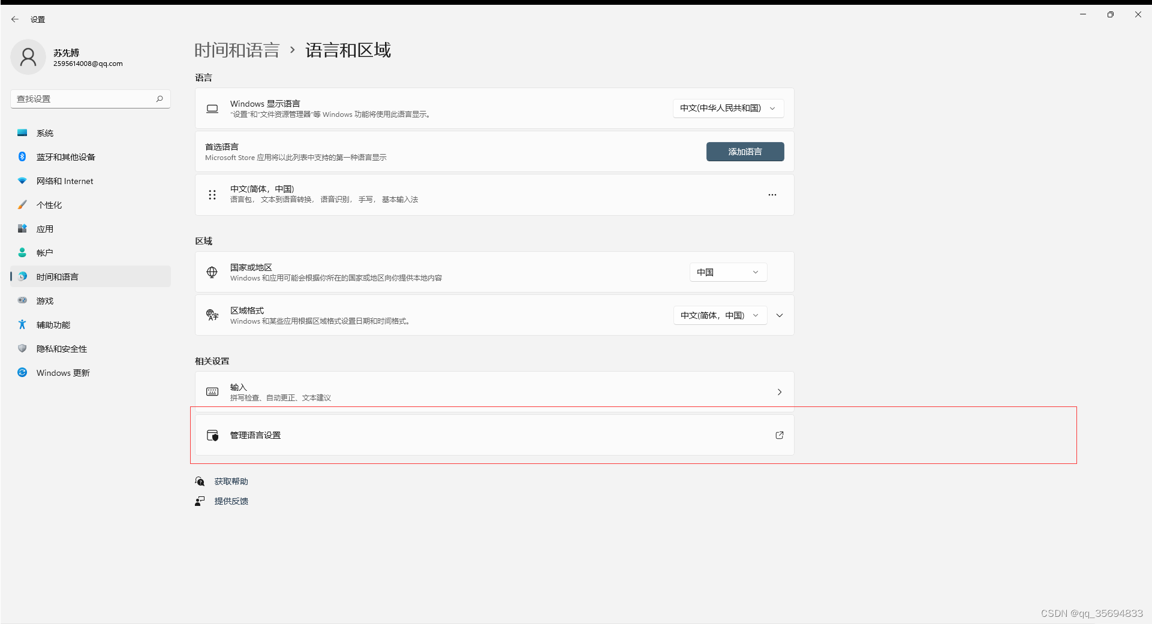Click the external link icon for 管理语言设置
Screen dimensions: 1152x624
click(x=780, y=435)
